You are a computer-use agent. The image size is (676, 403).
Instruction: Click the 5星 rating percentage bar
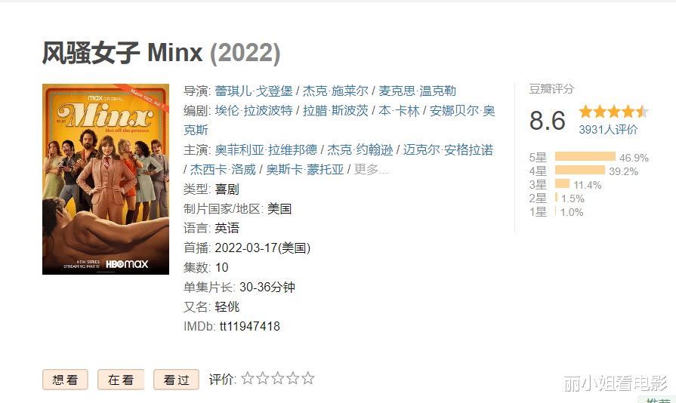pyautogui.click(x=585, y=156)
